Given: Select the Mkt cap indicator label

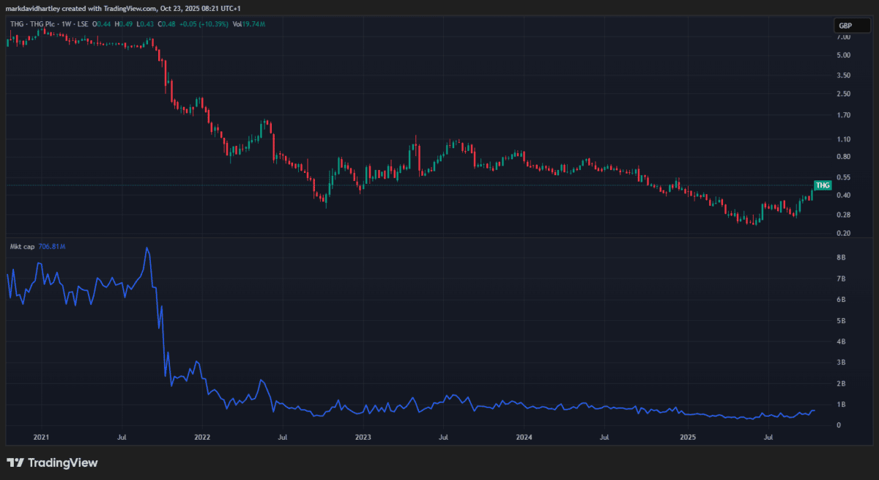Looking at the screenshot, I should 21,248.
